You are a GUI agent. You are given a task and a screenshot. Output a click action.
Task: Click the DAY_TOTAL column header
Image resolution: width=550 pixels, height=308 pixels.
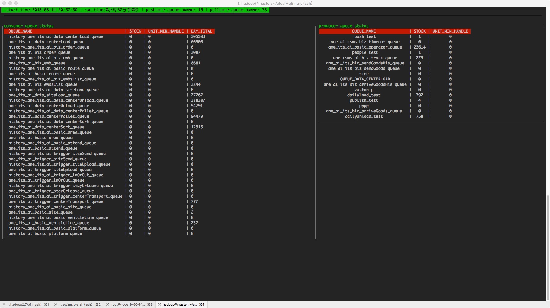click(201, 31)
